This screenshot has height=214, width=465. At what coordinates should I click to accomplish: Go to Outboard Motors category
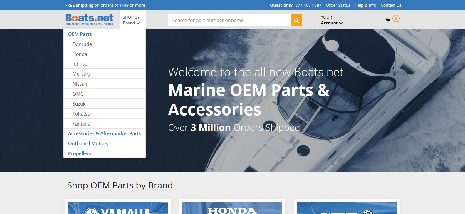[x=88, y=143]
